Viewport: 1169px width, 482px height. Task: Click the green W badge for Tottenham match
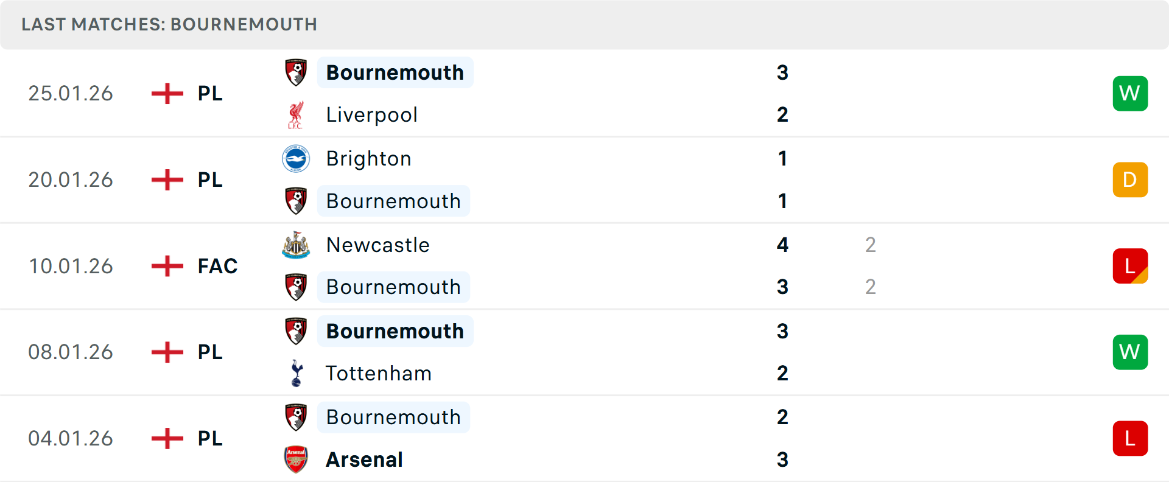1130,352
